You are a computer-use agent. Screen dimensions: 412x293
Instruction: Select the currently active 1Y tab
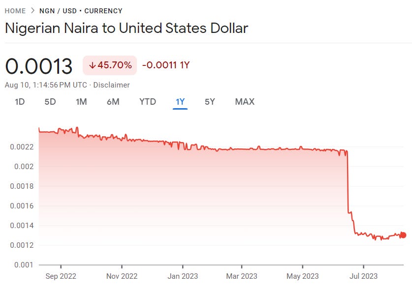coord(179,102)
